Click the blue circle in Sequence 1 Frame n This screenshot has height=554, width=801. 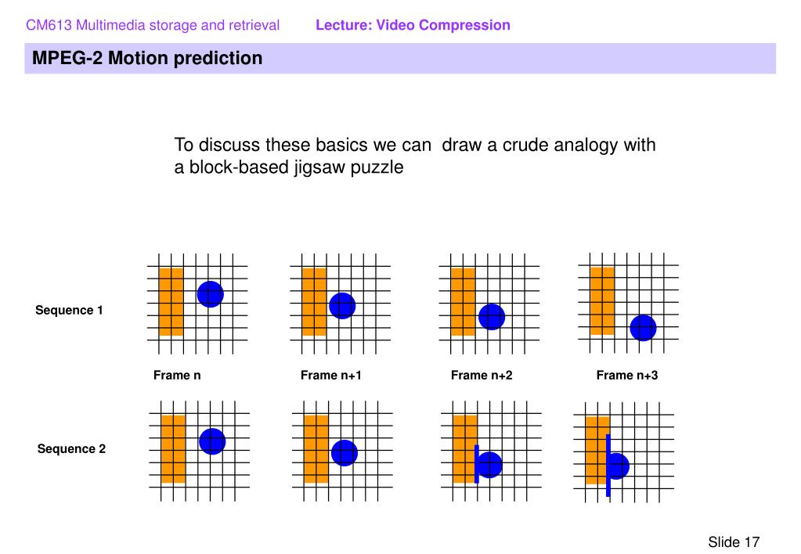pyautogui.click(x=211, y=294)
